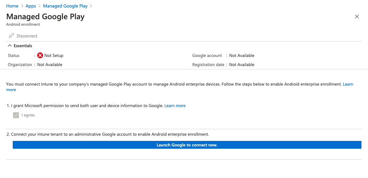Click the red Not Setup error icon
The height and width of the screenshot is (178, 368).
pos(40,56)
